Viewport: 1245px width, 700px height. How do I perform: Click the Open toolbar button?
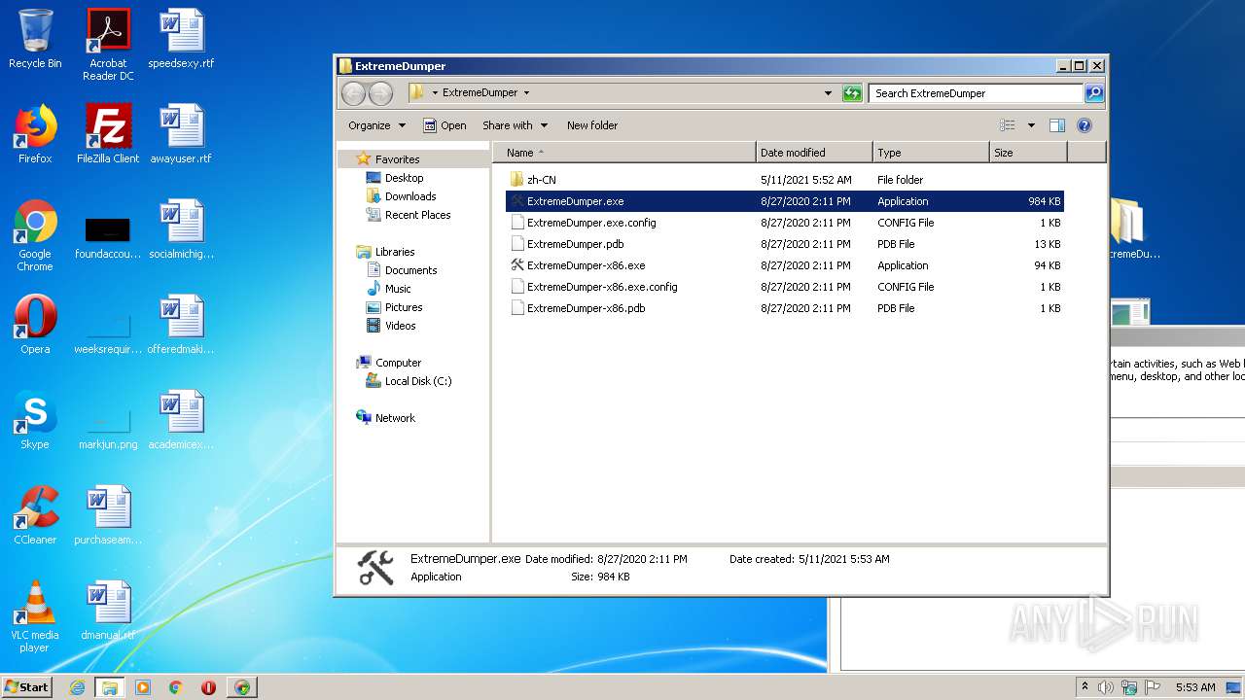pyautogui.click(x=445, y=125)
